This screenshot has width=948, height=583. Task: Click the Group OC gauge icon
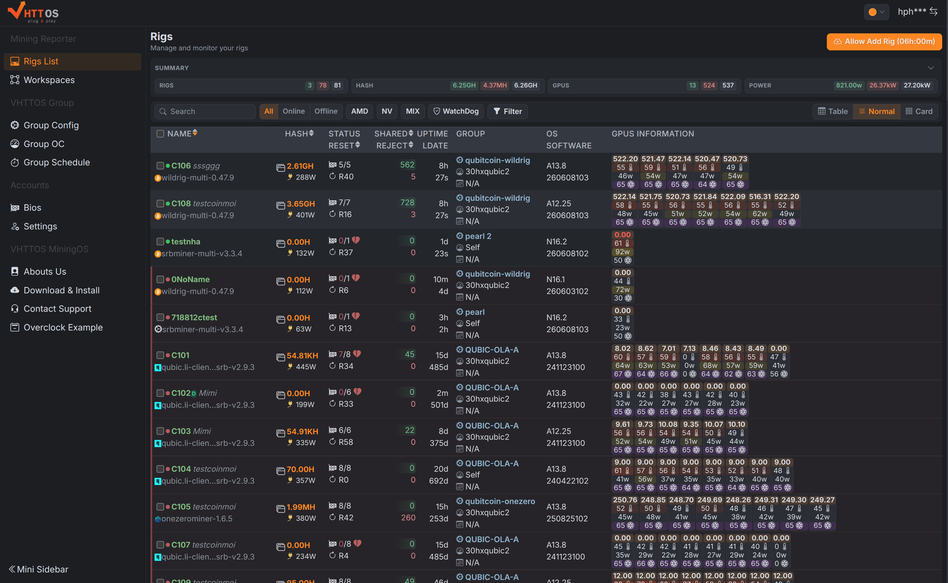pyautogui.click(x=15, y=144)
